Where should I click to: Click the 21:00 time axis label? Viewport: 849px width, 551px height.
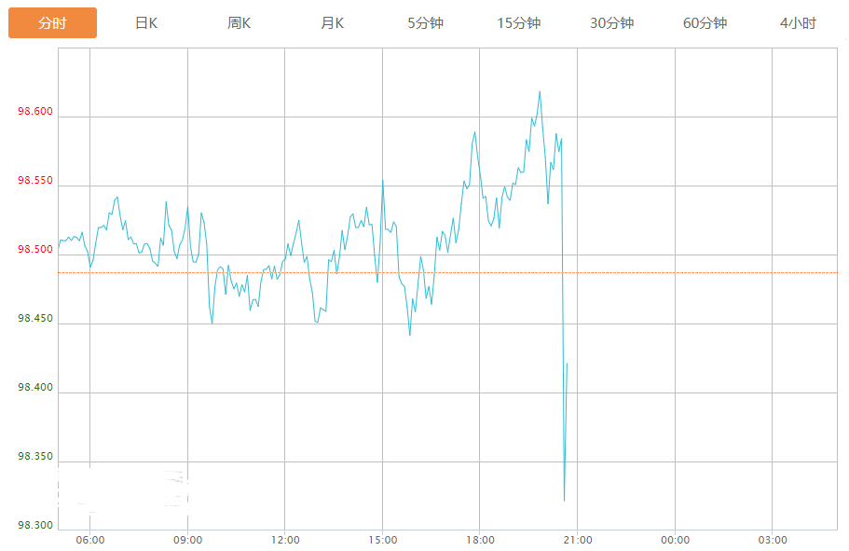(x=577, y=540)
